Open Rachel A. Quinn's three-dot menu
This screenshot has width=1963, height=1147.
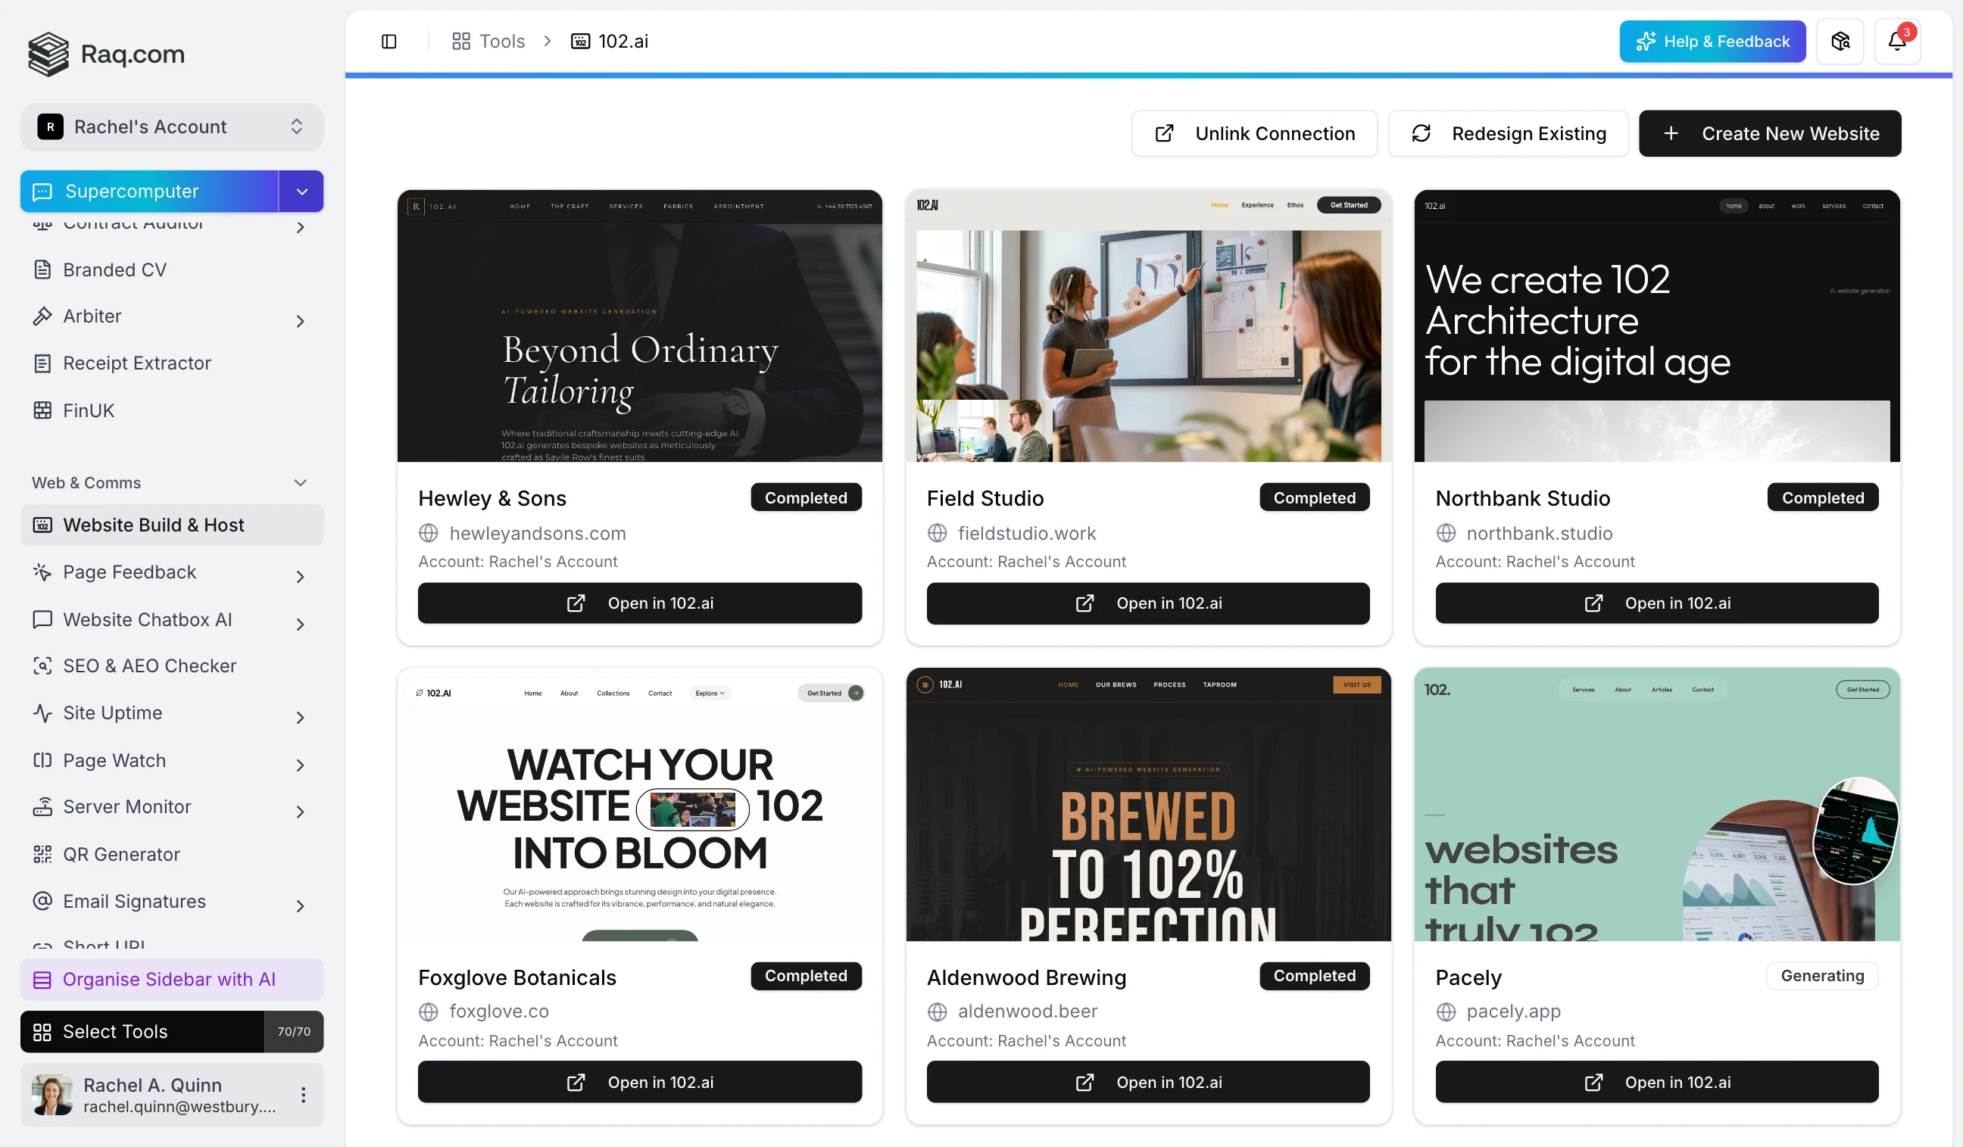click(x=303, y=1095)
